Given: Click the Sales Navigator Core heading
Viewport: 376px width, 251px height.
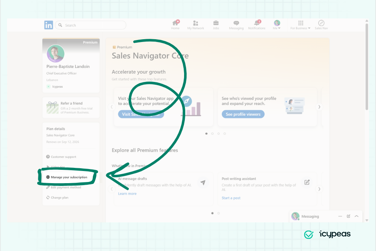Looking at the screenshot, I should click(150, 56).
